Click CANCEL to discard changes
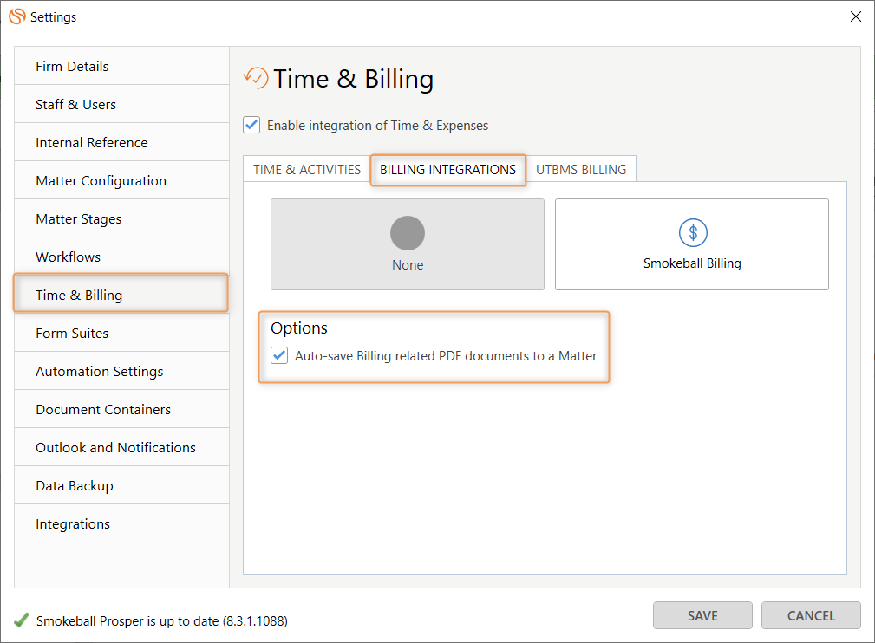 (810, 615)
